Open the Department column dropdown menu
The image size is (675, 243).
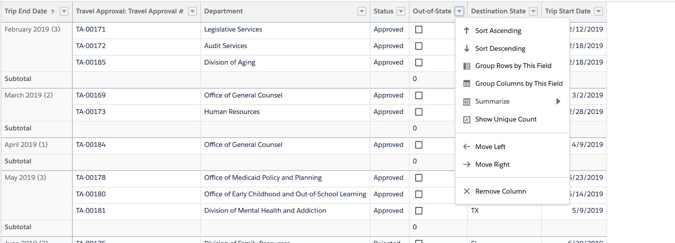tap(362, 11)
